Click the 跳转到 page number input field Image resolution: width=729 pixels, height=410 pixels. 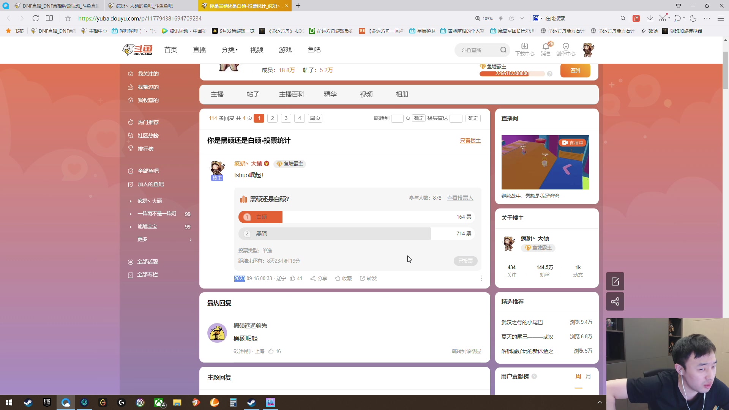(397, 118)
